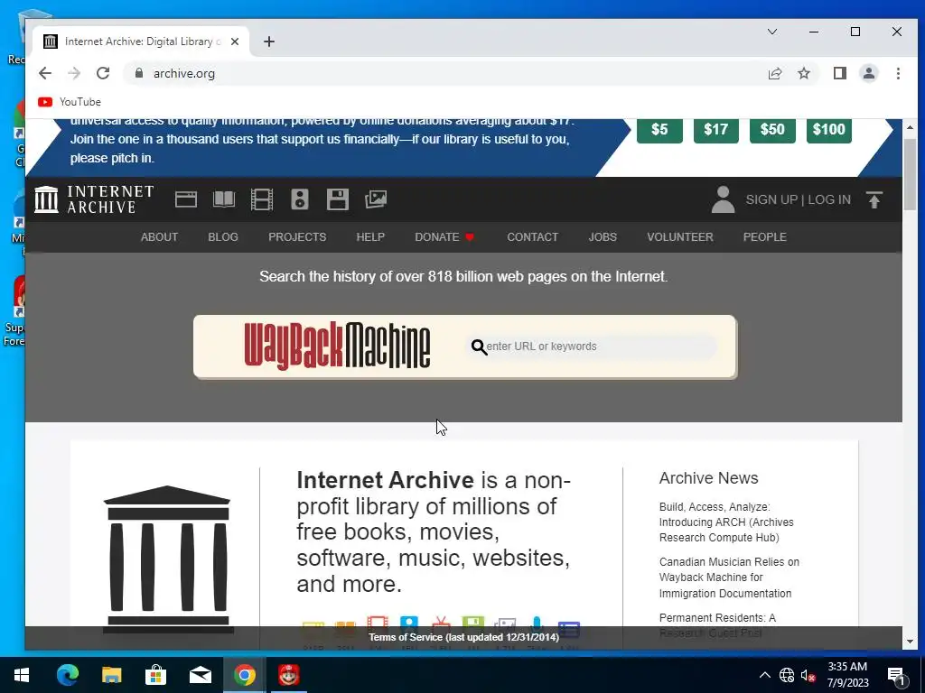Viewport: 925px width, 693px height.
Task: Click the browser forward arrow
Action: tap(74, 73)
